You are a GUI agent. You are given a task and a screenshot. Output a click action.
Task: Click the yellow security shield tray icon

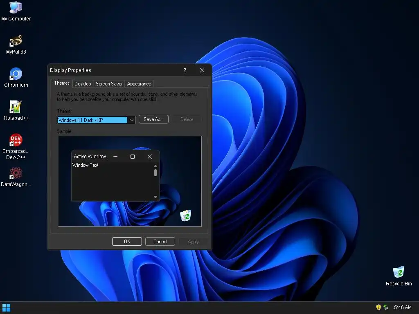pos(378,307)
